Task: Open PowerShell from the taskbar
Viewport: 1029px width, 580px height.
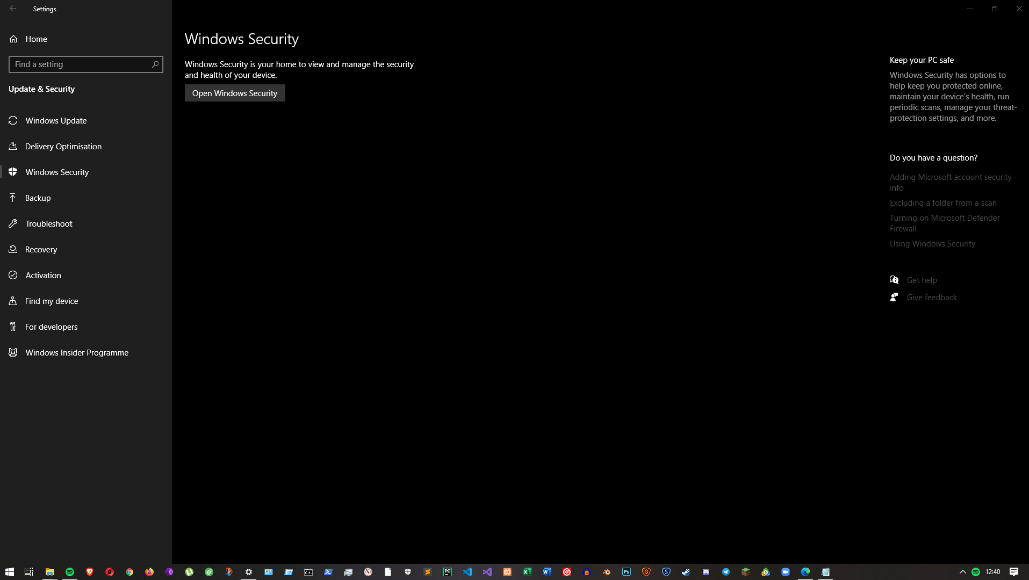Action: pyautogui.click(x=328, y=572)
